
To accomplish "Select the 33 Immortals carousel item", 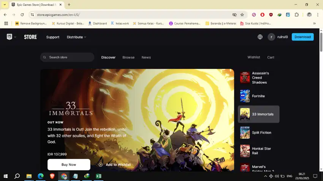I will pos(258,114).
